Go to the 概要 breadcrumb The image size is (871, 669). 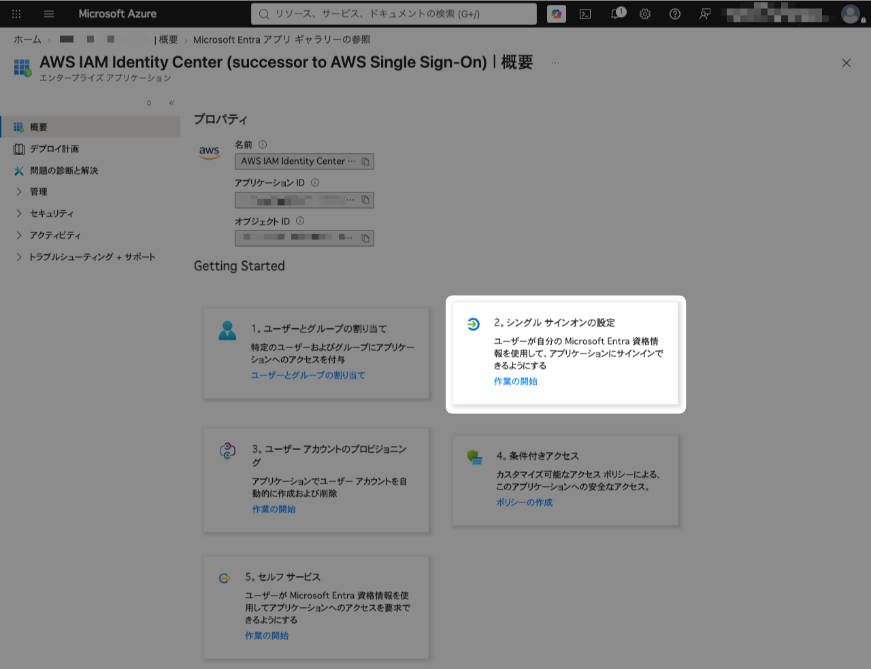coord(168,39)
